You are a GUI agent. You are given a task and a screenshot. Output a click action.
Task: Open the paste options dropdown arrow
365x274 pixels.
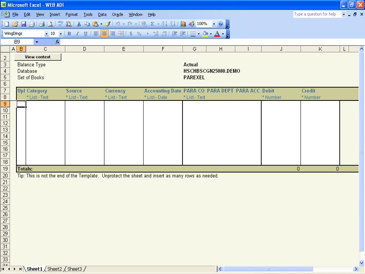pos(102,24)
